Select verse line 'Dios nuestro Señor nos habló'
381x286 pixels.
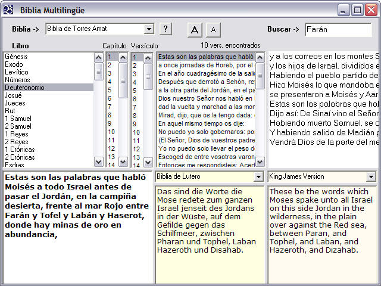(206, 98)
